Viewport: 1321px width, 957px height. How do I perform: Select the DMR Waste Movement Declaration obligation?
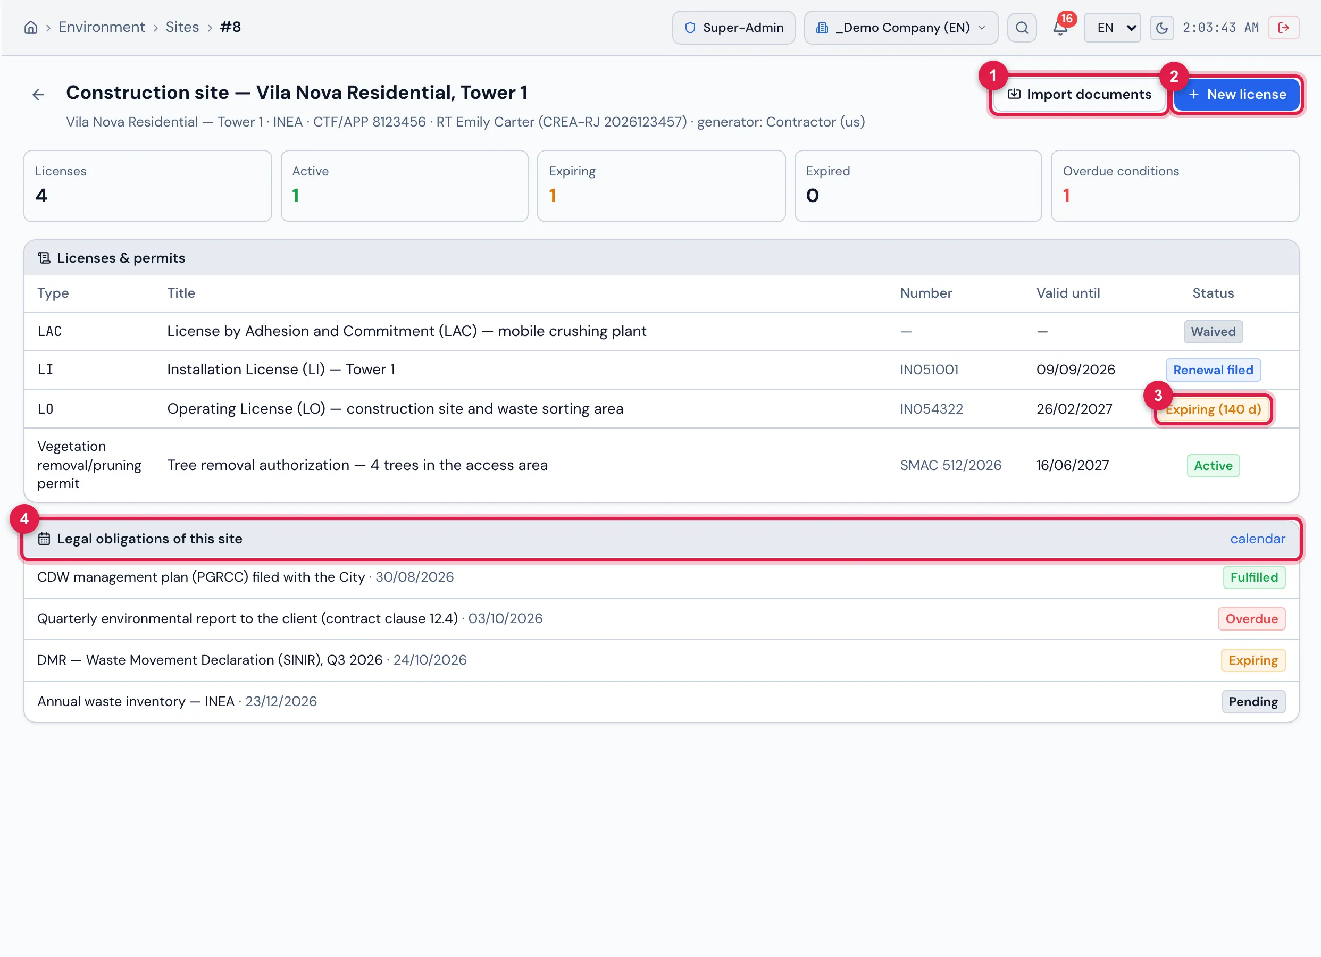tap(661, 660)
